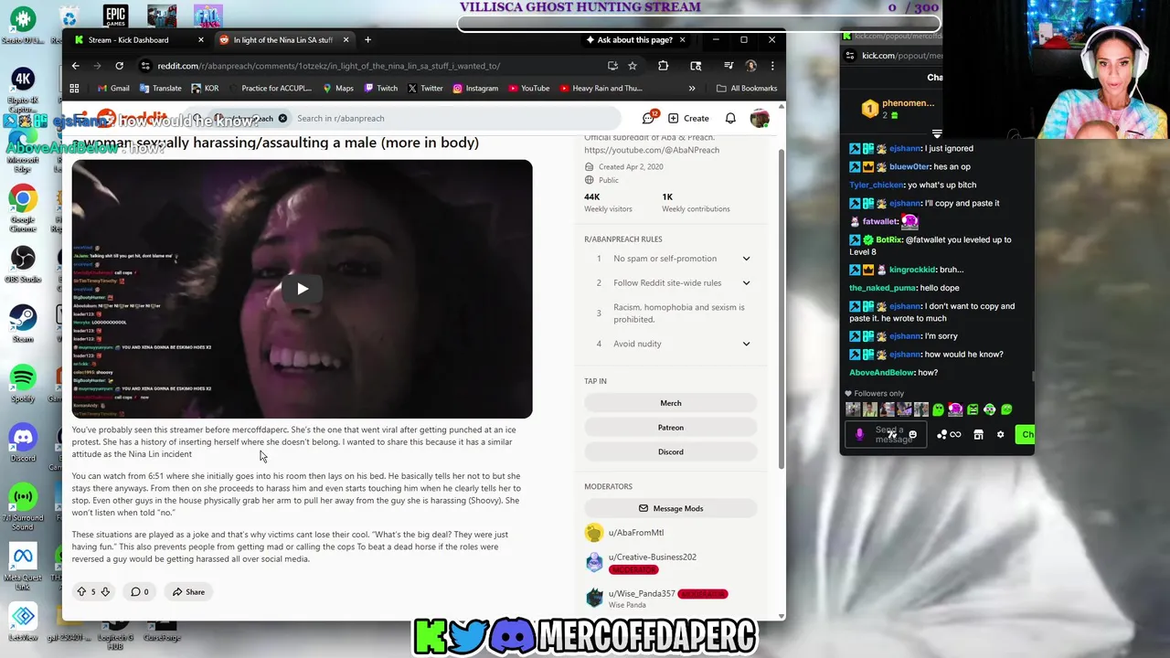The width and height of the screenshot is (1170, 658).
Task: Open the Aba & Preach YouTube link
Action: click(x=652, y=150)
